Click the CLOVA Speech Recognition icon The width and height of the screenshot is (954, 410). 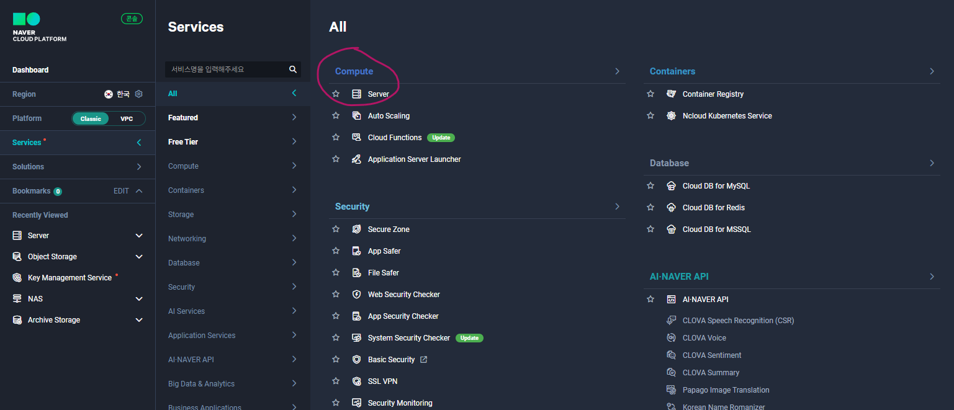671,321
